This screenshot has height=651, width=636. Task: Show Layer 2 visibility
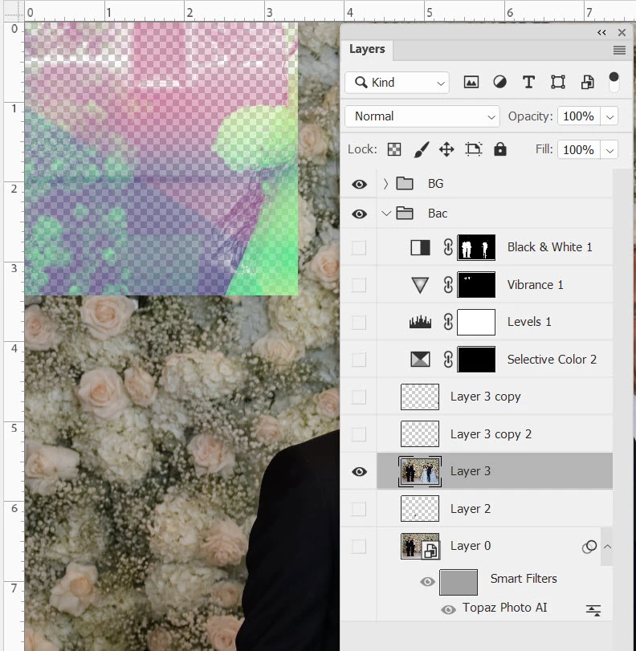358,509
